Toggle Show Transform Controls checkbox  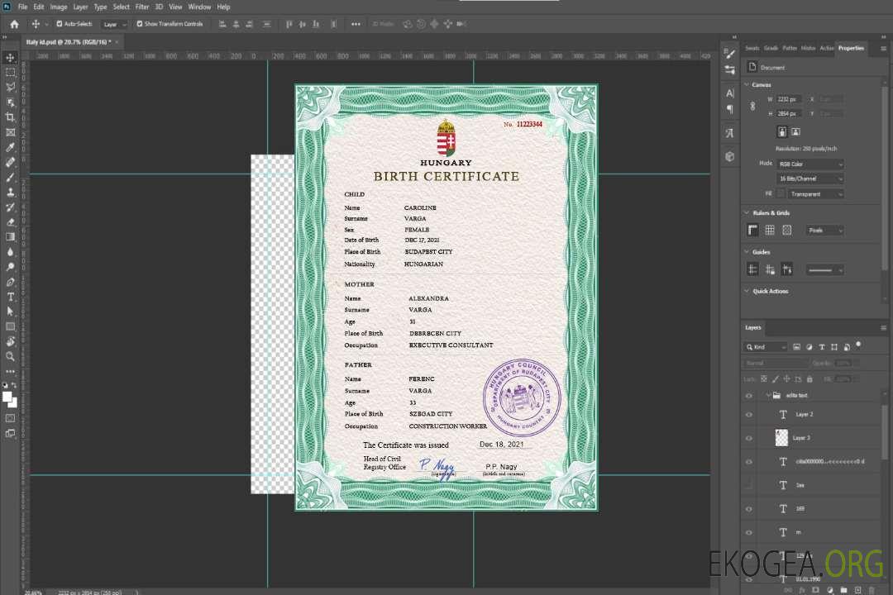point(140,24)
